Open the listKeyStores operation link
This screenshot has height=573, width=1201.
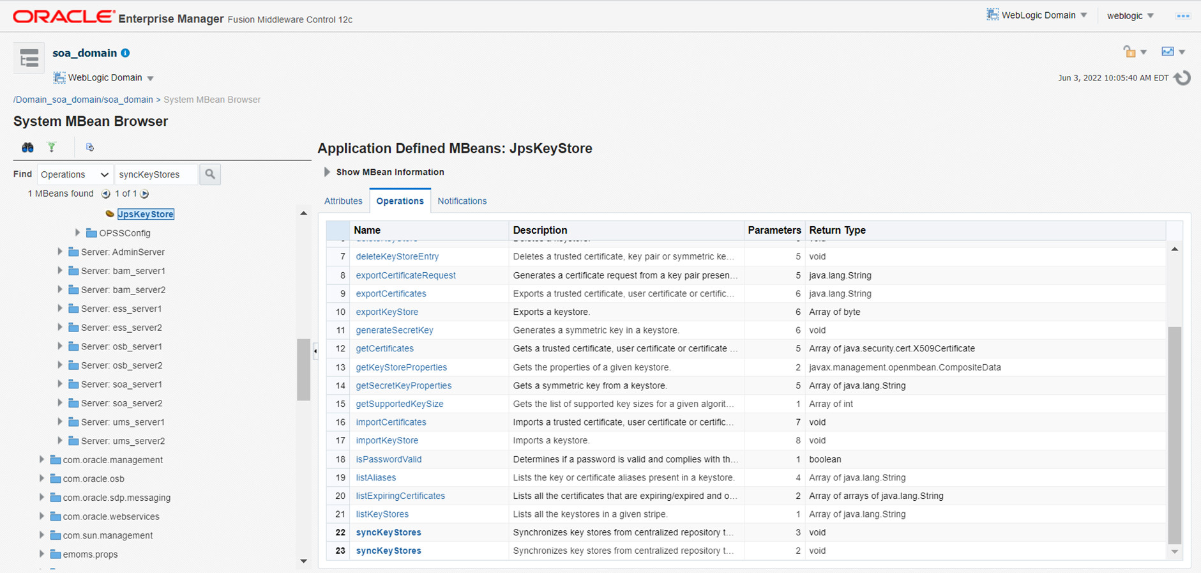[382, 514]
